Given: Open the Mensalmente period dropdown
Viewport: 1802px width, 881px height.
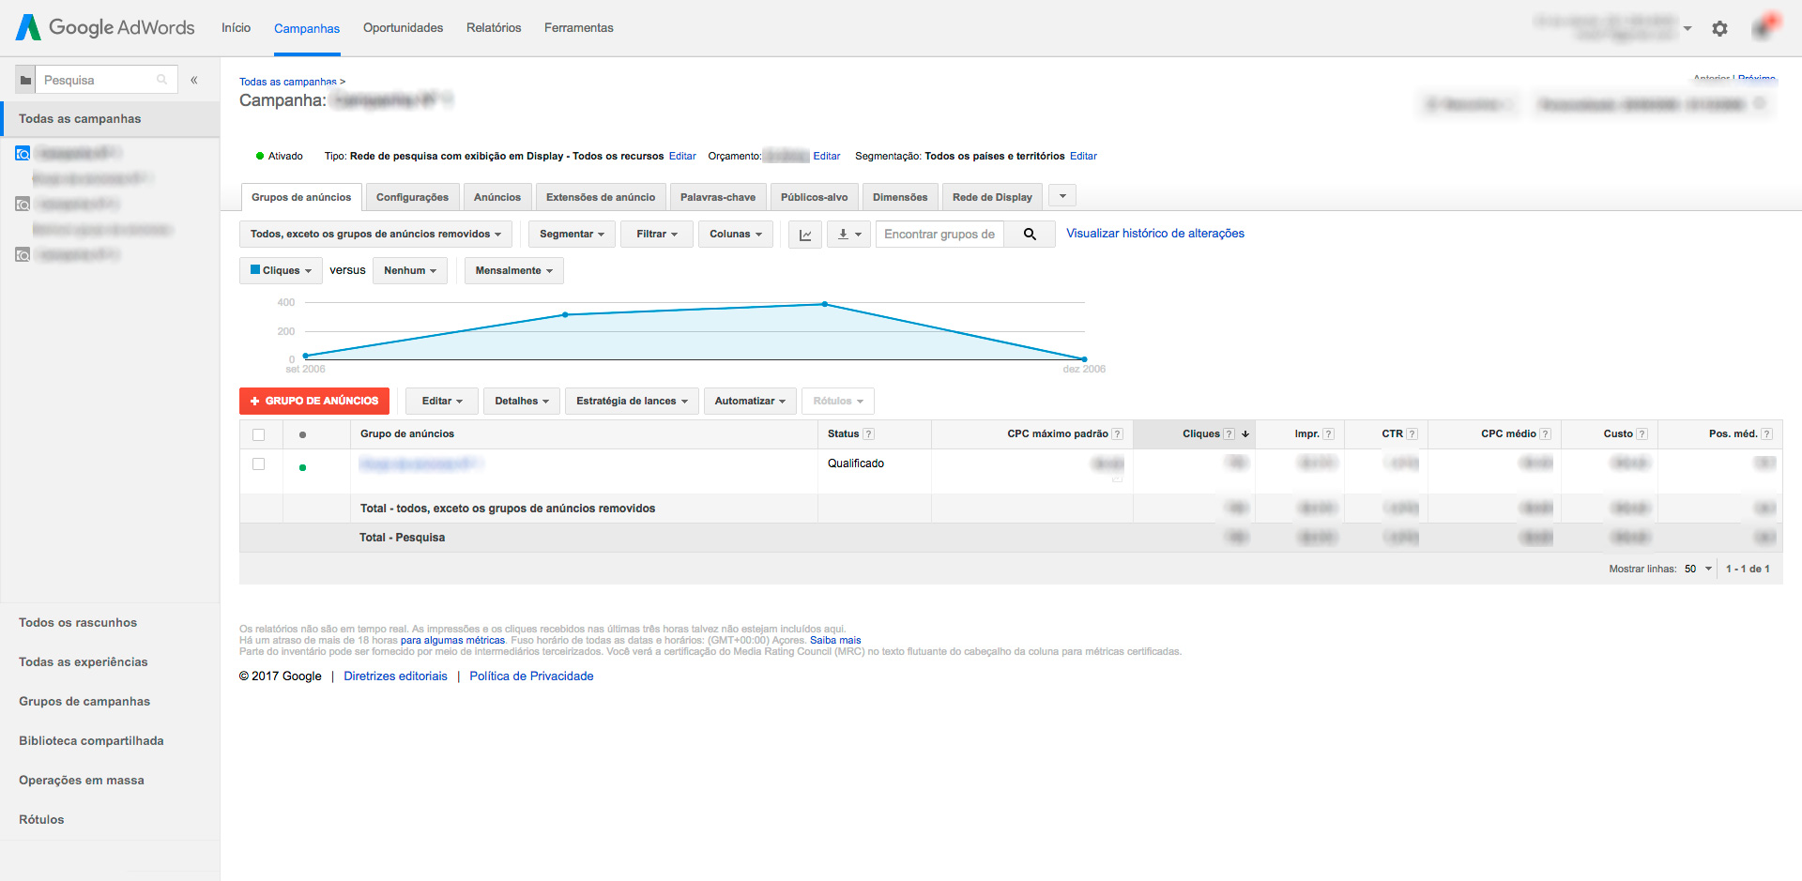Looking at the screenshot, I should (513, 271).
